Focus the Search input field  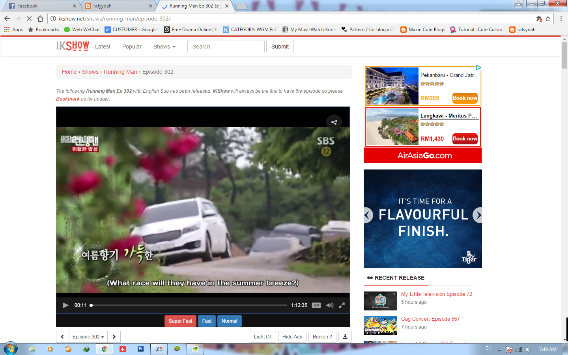click(x=226, y=47)
